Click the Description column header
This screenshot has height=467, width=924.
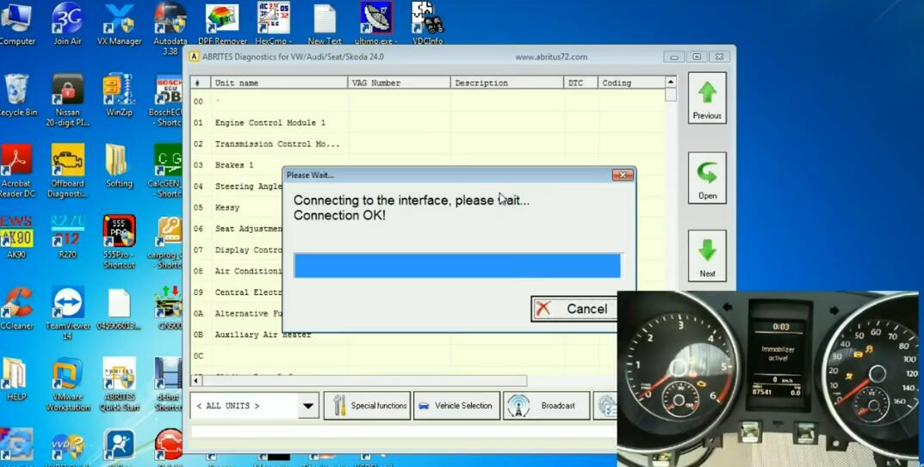click(x=507, y=83)
